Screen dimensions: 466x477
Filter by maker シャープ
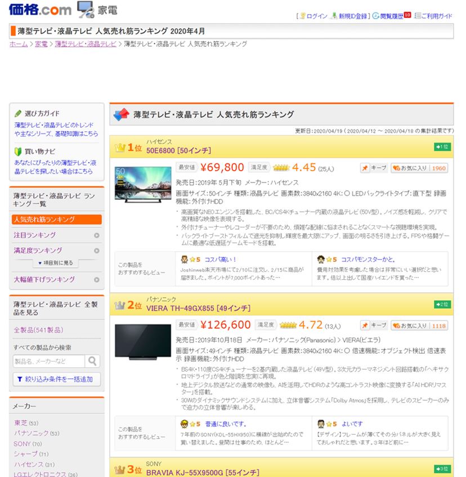click(x=26, y=454)
